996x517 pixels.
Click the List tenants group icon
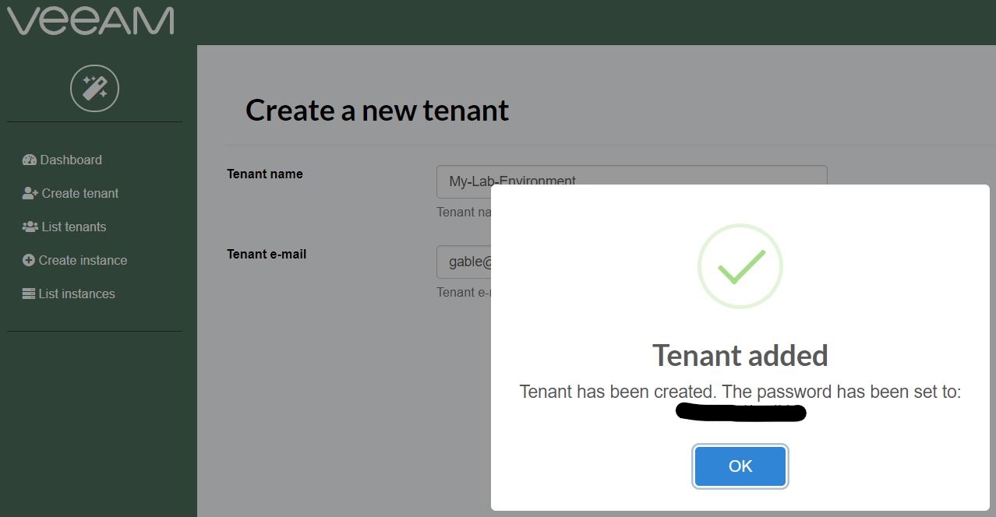[30, 227]
